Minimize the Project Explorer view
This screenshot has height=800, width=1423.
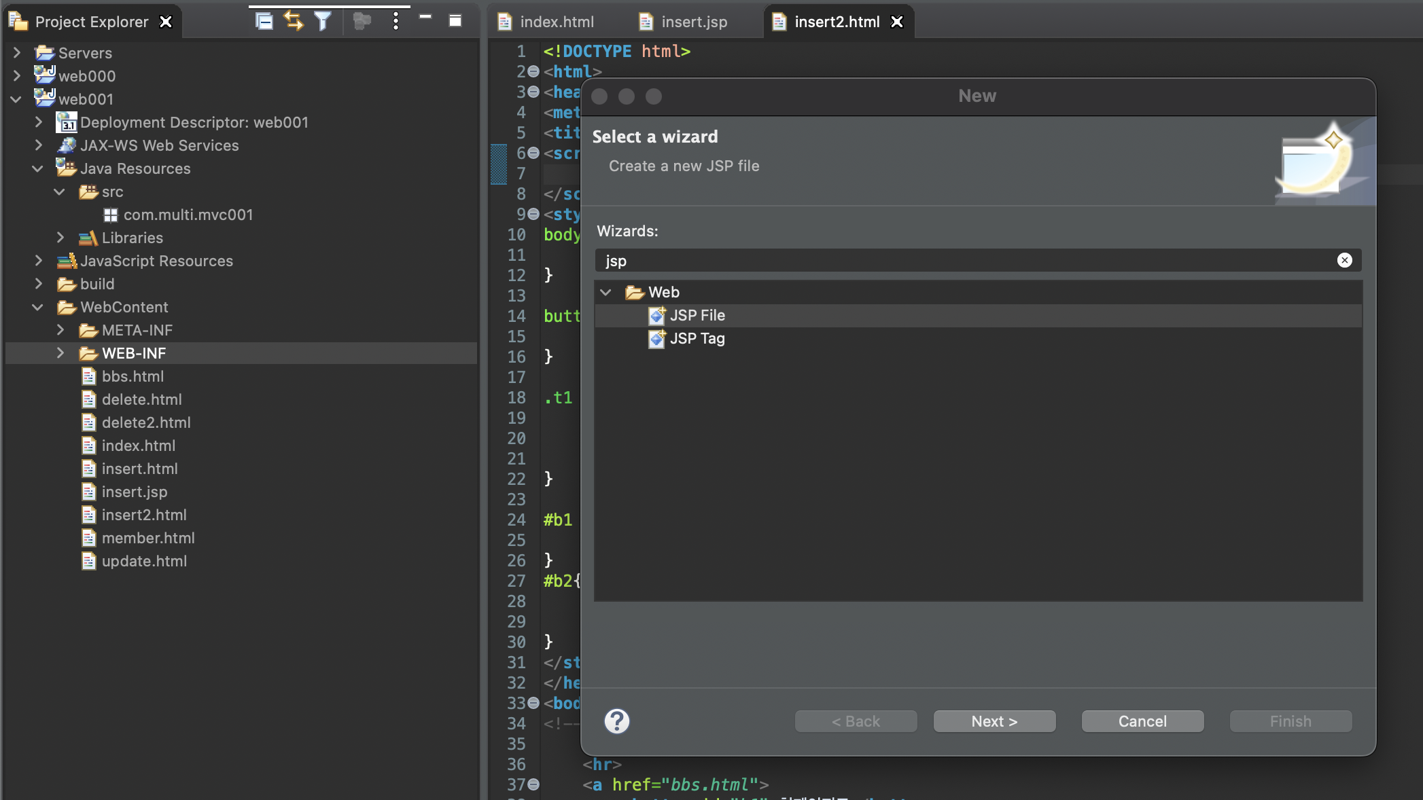(x=425, y=17)
